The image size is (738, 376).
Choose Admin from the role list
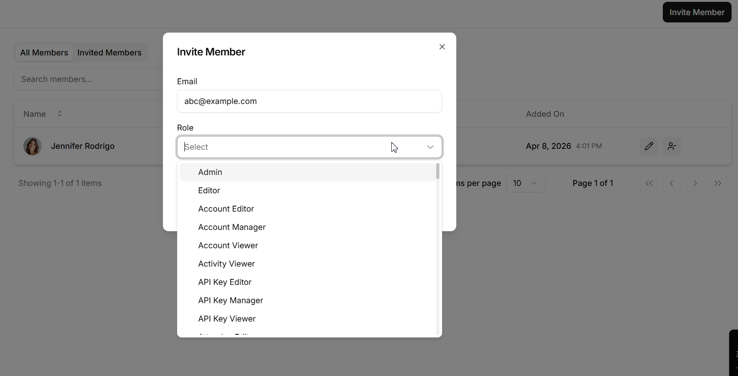tap(210, 172)
